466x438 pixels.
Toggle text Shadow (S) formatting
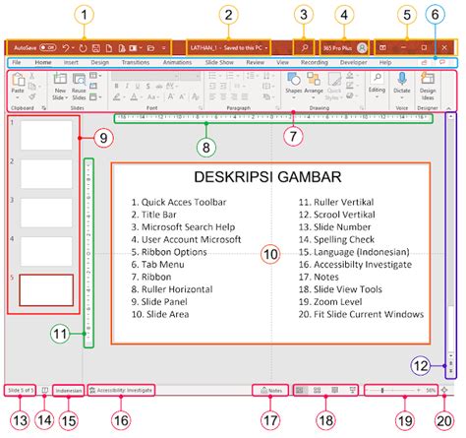coord(148,87)
